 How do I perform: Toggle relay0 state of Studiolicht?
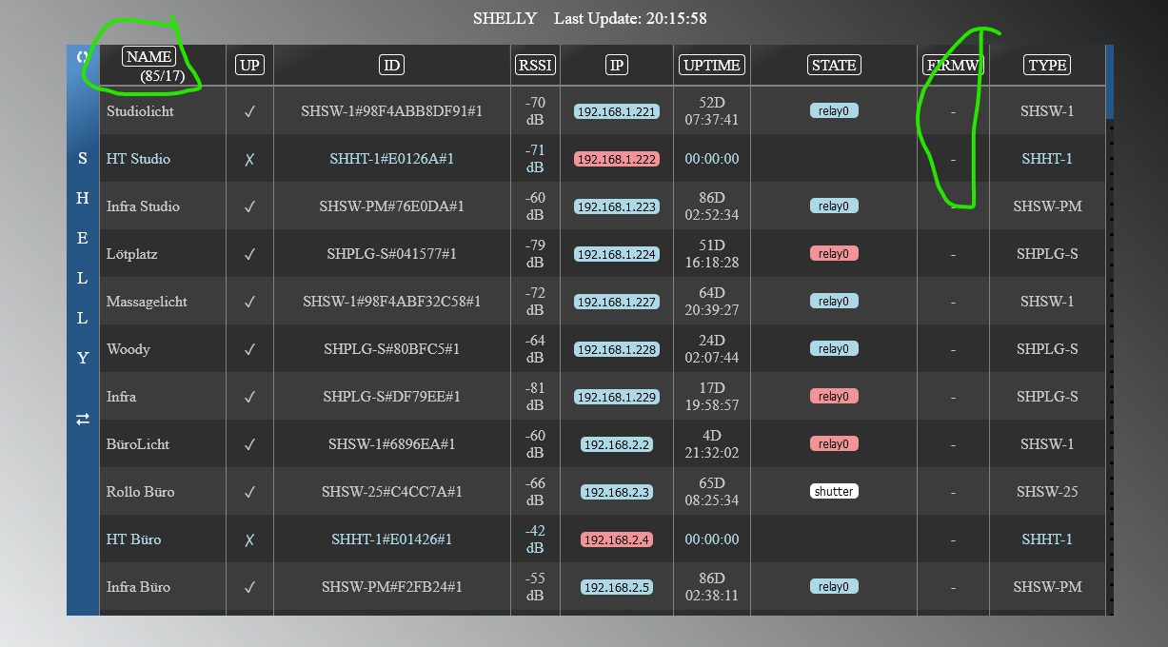point(834,111)
